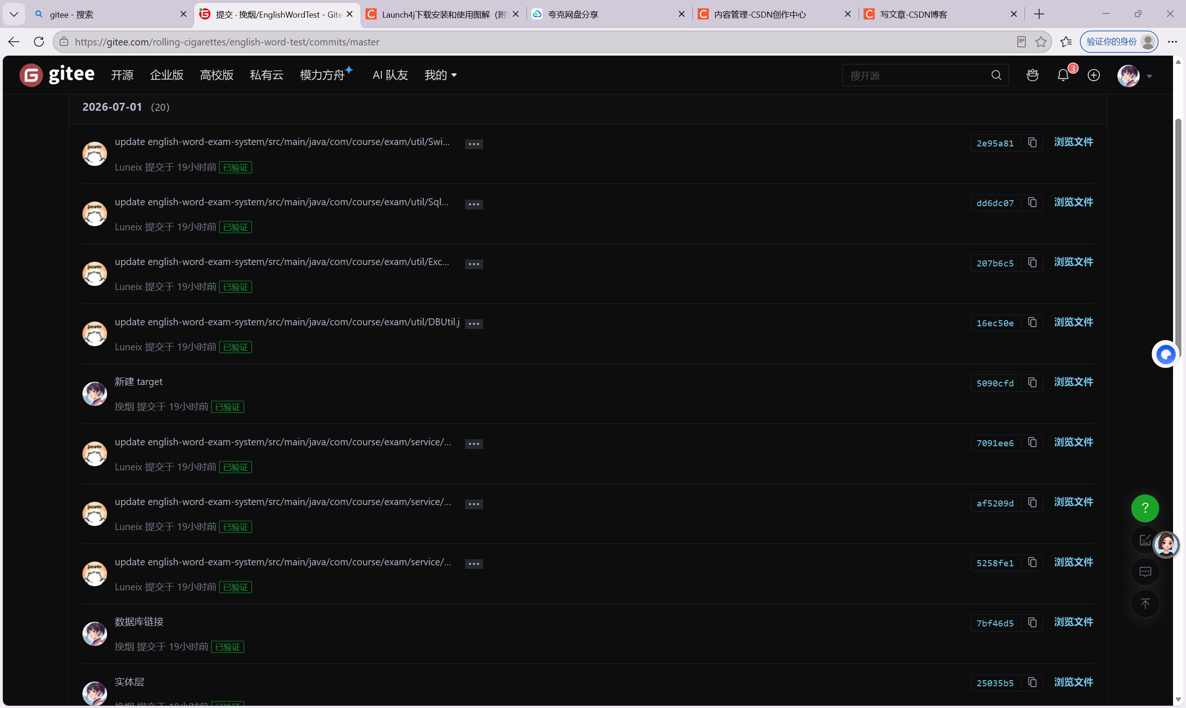The height and width of the screenshot is (708, 1186).
Task: Browse files for commit 5090cfd
Action: click(x=1073, y=382)
